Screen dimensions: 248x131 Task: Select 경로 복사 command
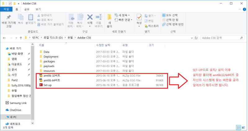coord(45,20)
